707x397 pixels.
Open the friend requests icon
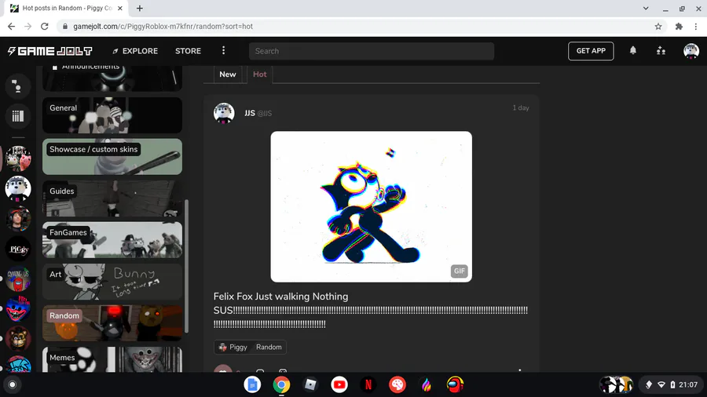(x=661, y=50)
